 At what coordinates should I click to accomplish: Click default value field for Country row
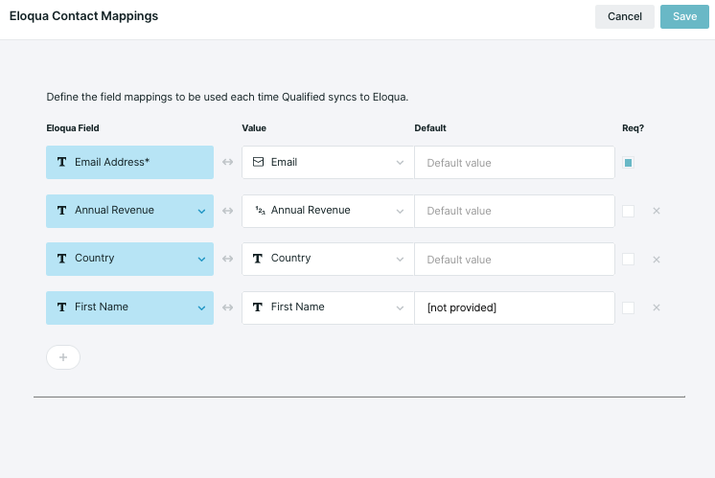tap(515, 260)
